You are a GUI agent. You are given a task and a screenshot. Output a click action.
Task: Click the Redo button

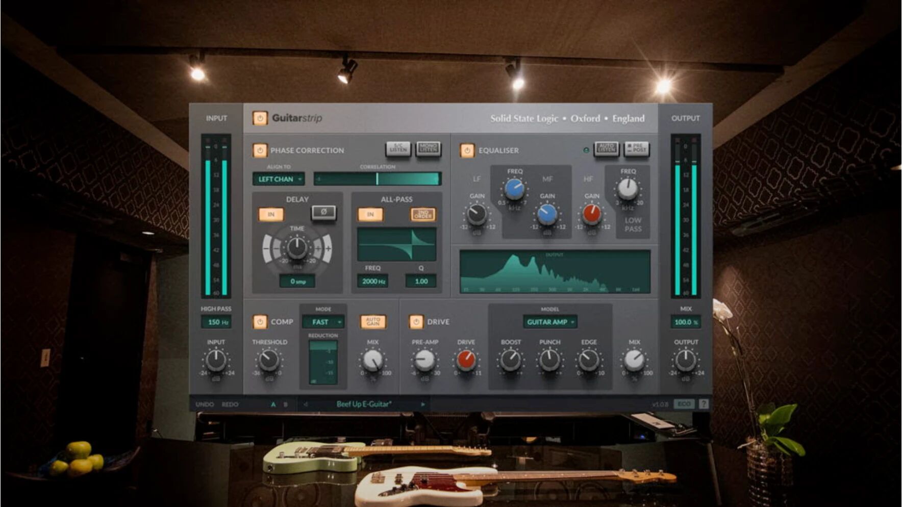coord(230,404)
